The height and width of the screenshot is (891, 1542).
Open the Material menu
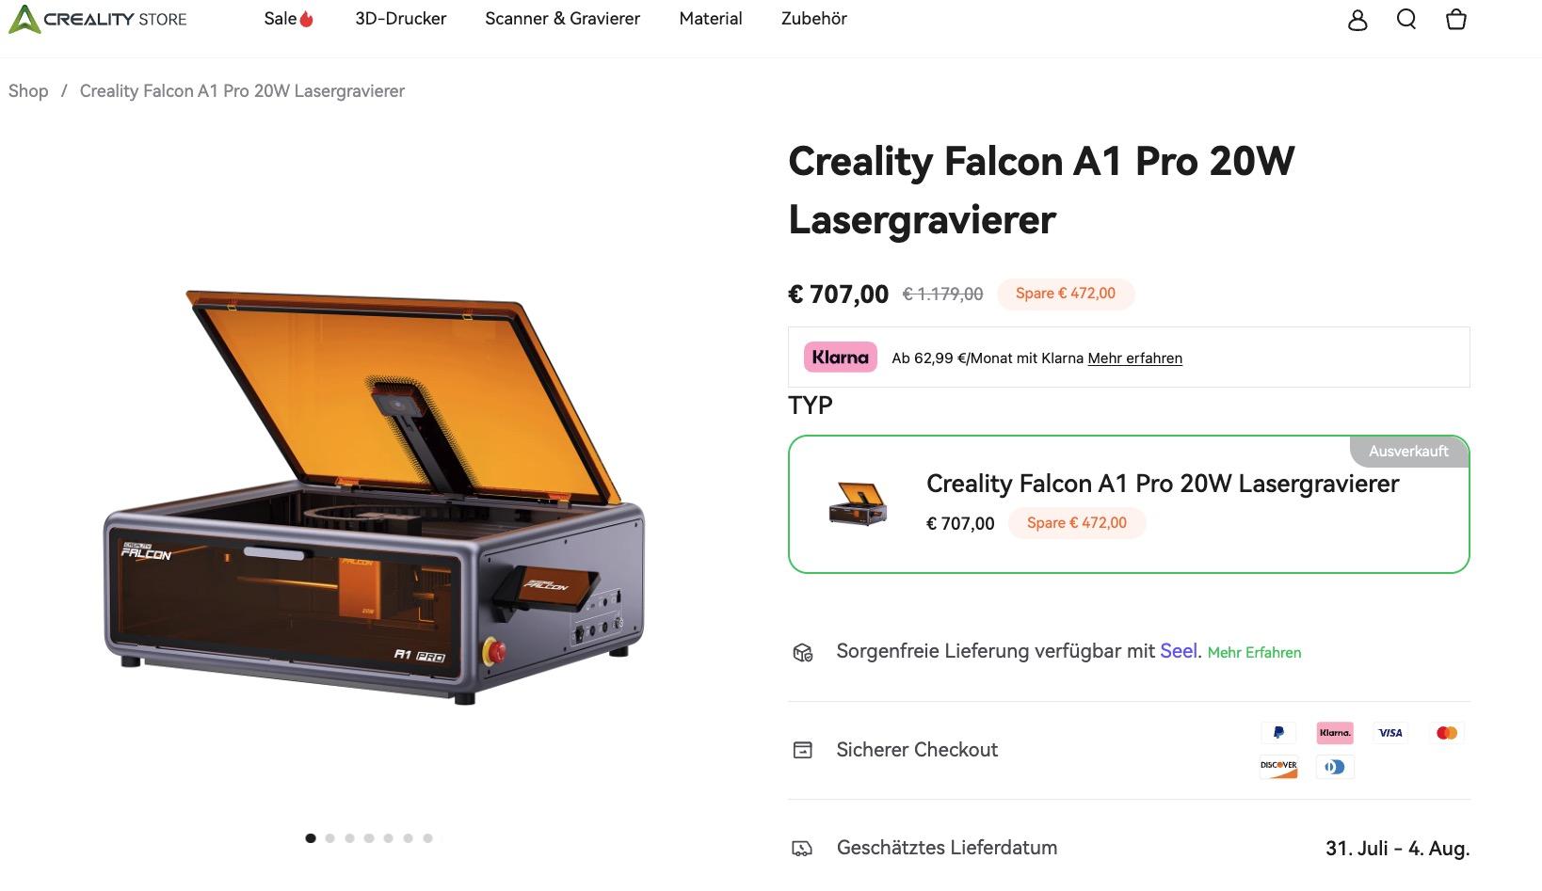pyautogui.click(x=711, y=19)
